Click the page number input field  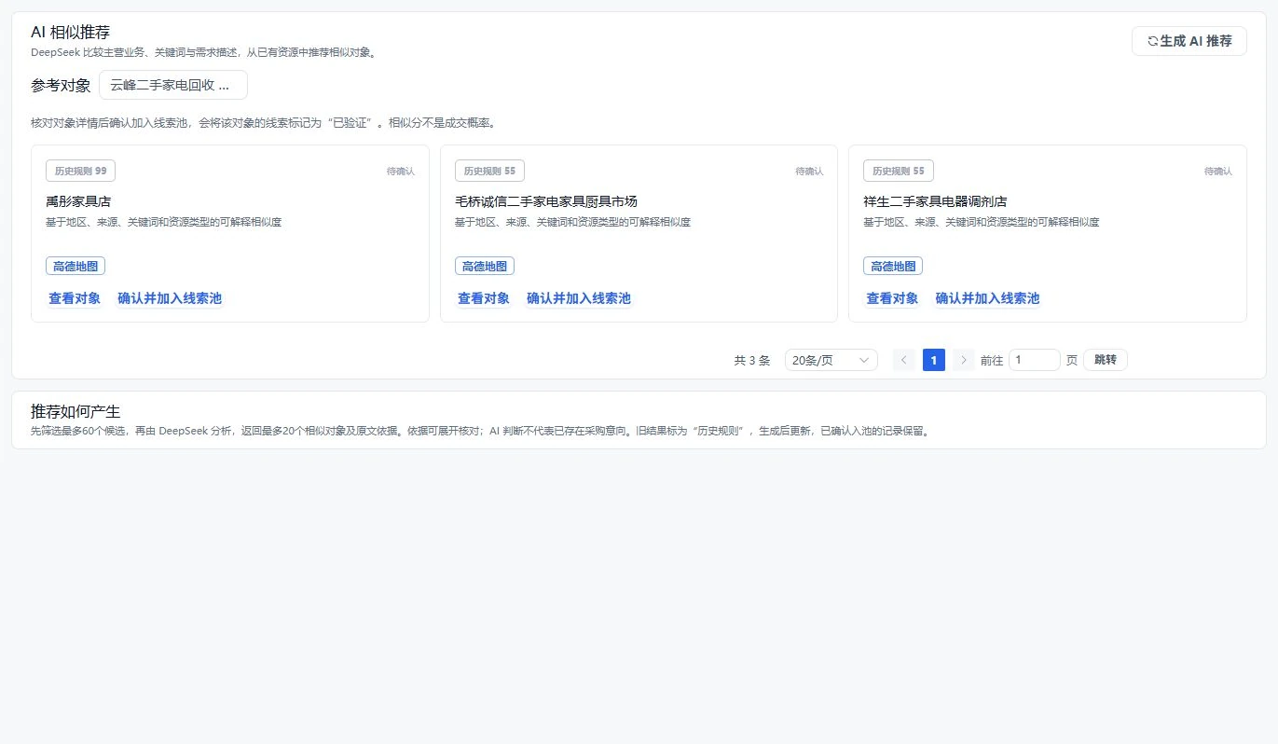pos(1034,360)
